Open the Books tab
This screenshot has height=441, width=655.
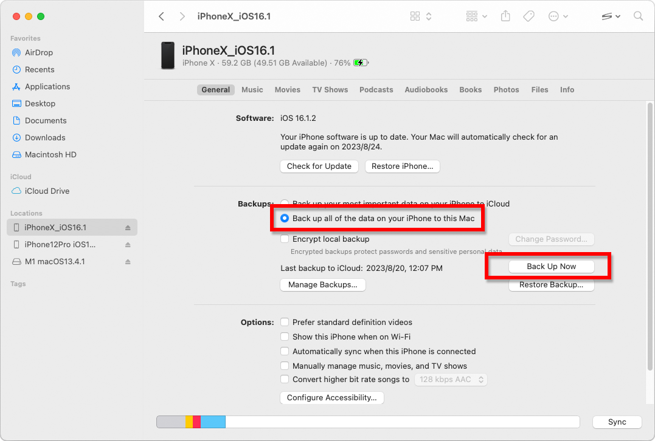tap(470, 90)
